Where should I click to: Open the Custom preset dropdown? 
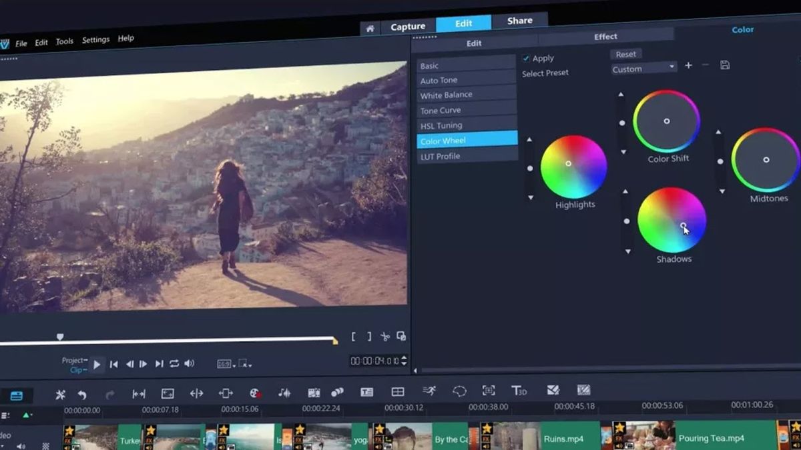click(643, 68)
